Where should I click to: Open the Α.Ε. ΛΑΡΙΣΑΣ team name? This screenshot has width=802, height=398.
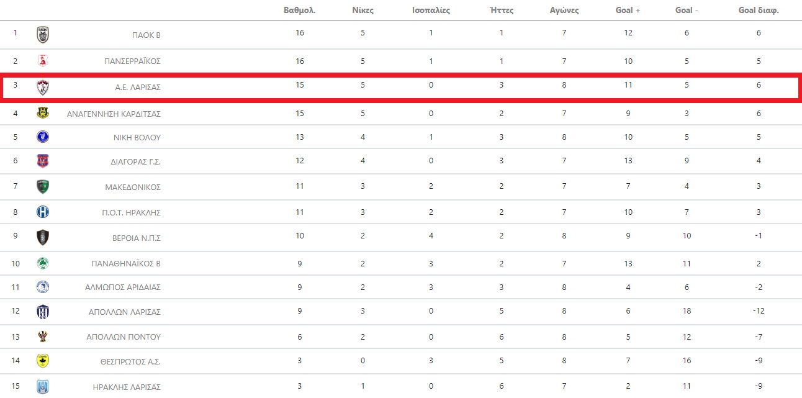[138, 88]
